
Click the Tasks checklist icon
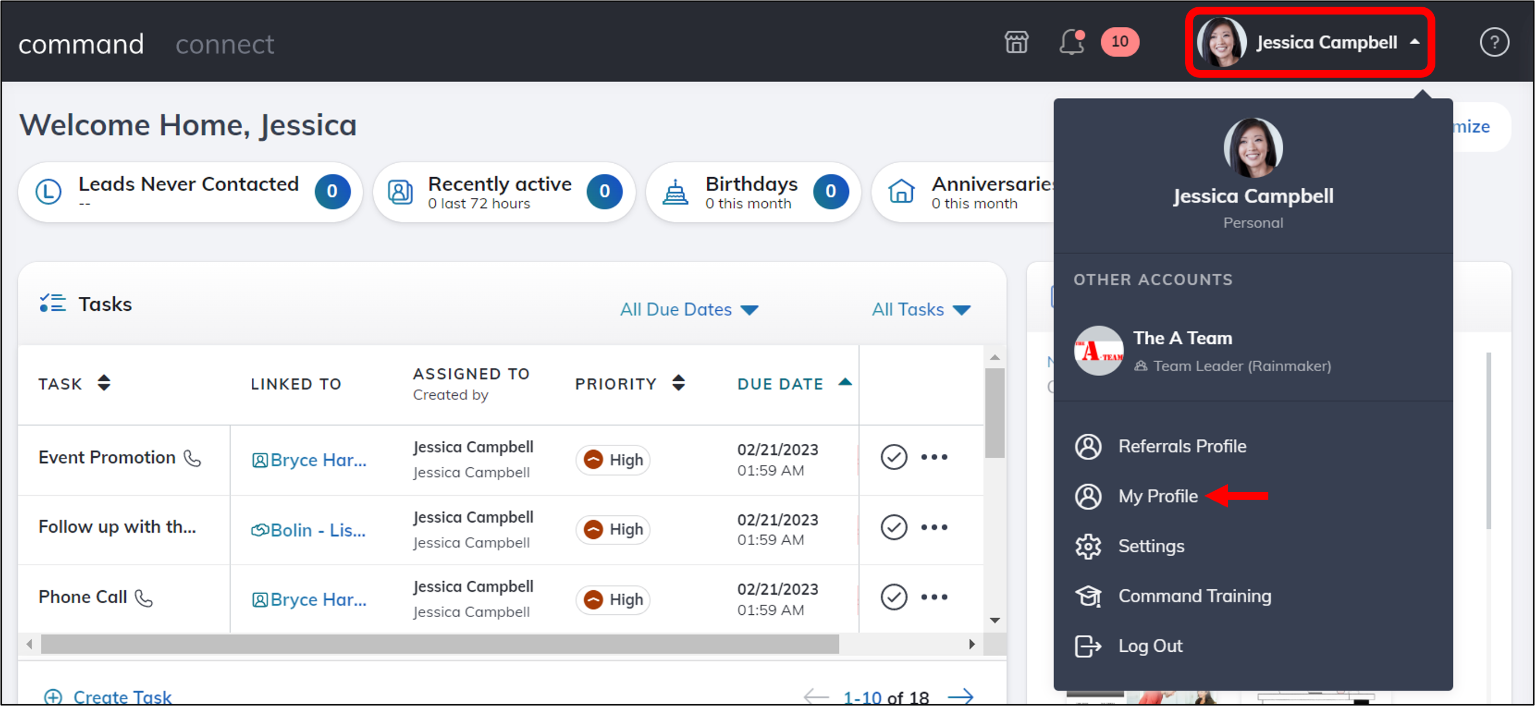pos(53,303)
